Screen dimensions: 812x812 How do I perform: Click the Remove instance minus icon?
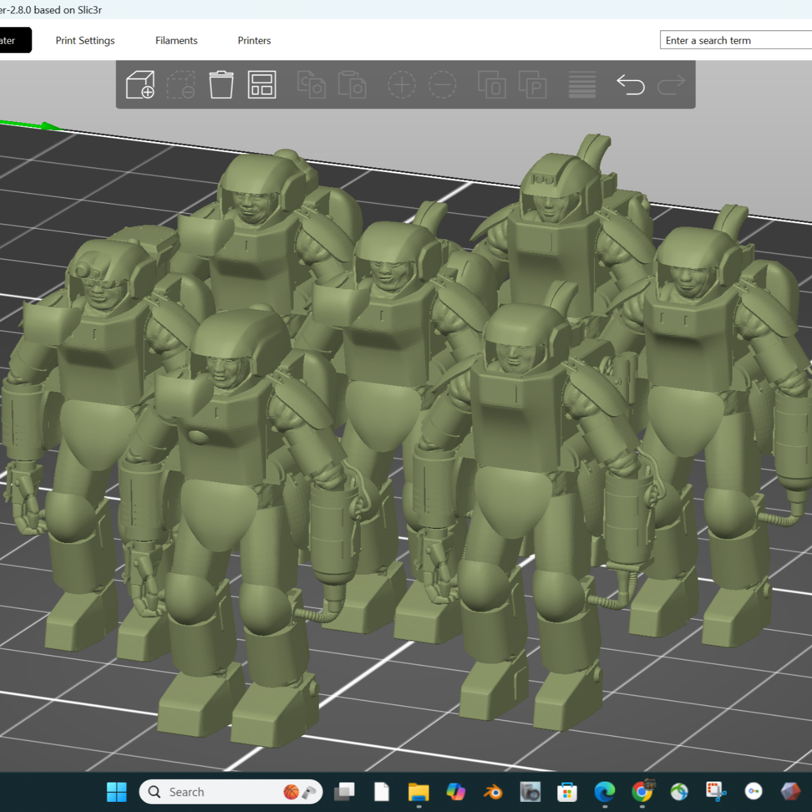point(442,84)
